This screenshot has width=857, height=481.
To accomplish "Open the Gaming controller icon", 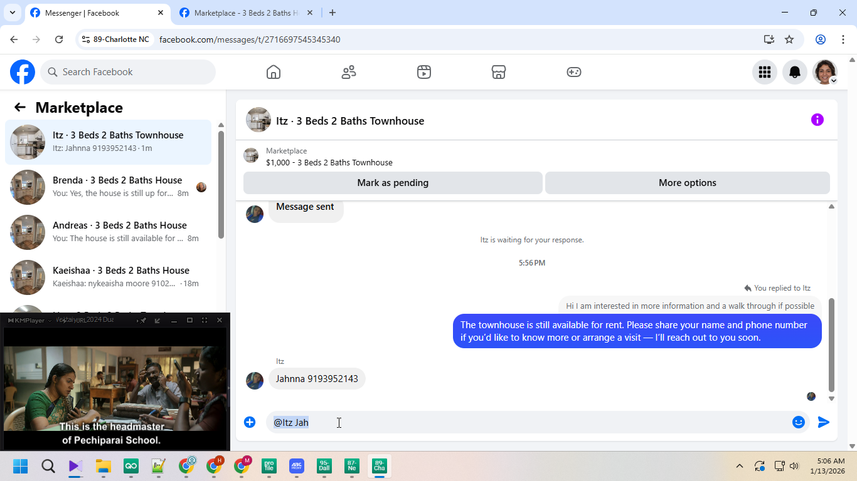I will (574, 72).
